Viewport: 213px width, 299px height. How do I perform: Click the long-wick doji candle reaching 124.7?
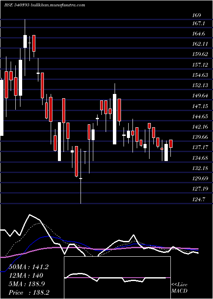81,176
